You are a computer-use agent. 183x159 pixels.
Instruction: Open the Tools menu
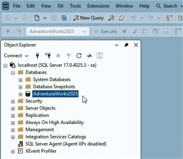tap(75, 6)
